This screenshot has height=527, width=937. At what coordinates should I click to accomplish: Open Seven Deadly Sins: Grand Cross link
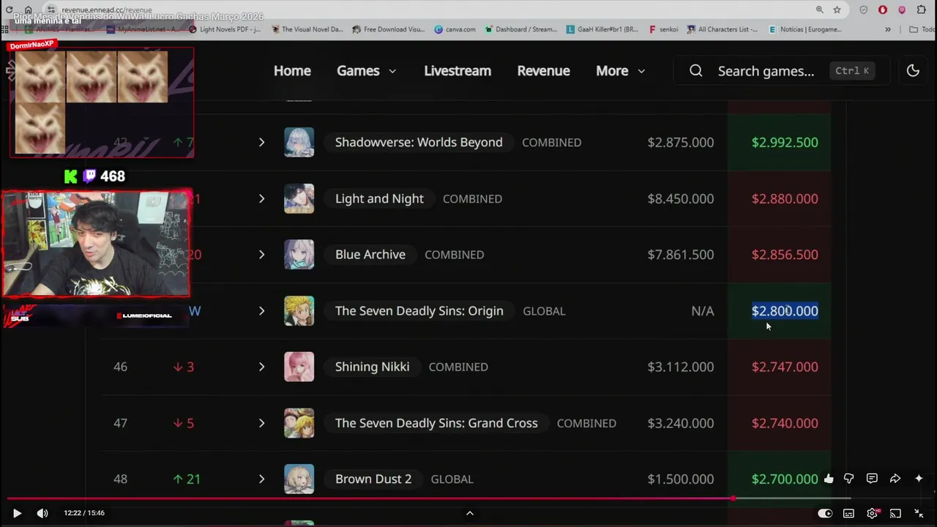(x=436, y=423)
